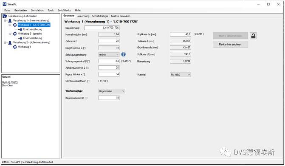Click the Kopfkreis da input field
This screenshot has width=285, height=166.
tap(181, 34)
